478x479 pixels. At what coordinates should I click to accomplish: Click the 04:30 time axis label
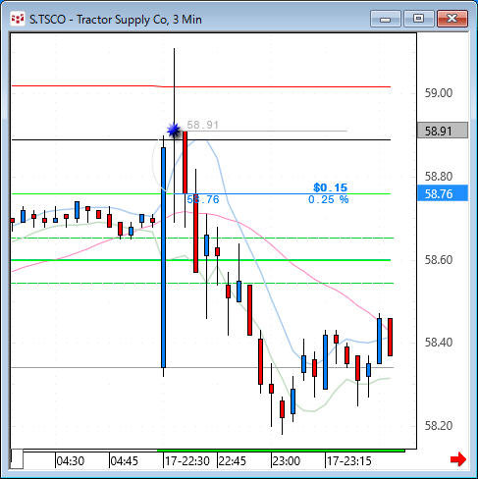click(71, 461)
